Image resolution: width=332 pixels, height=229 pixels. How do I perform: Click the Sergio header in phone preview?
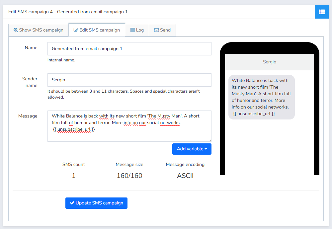coord(270,62)
